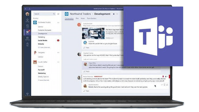Screen dimensions: 199x112
Task: Click Northwind Traders breadcrumb in header
Action: [80, 14]
